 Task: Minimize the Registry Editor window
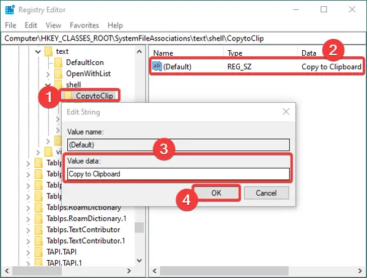click(296, 10)
